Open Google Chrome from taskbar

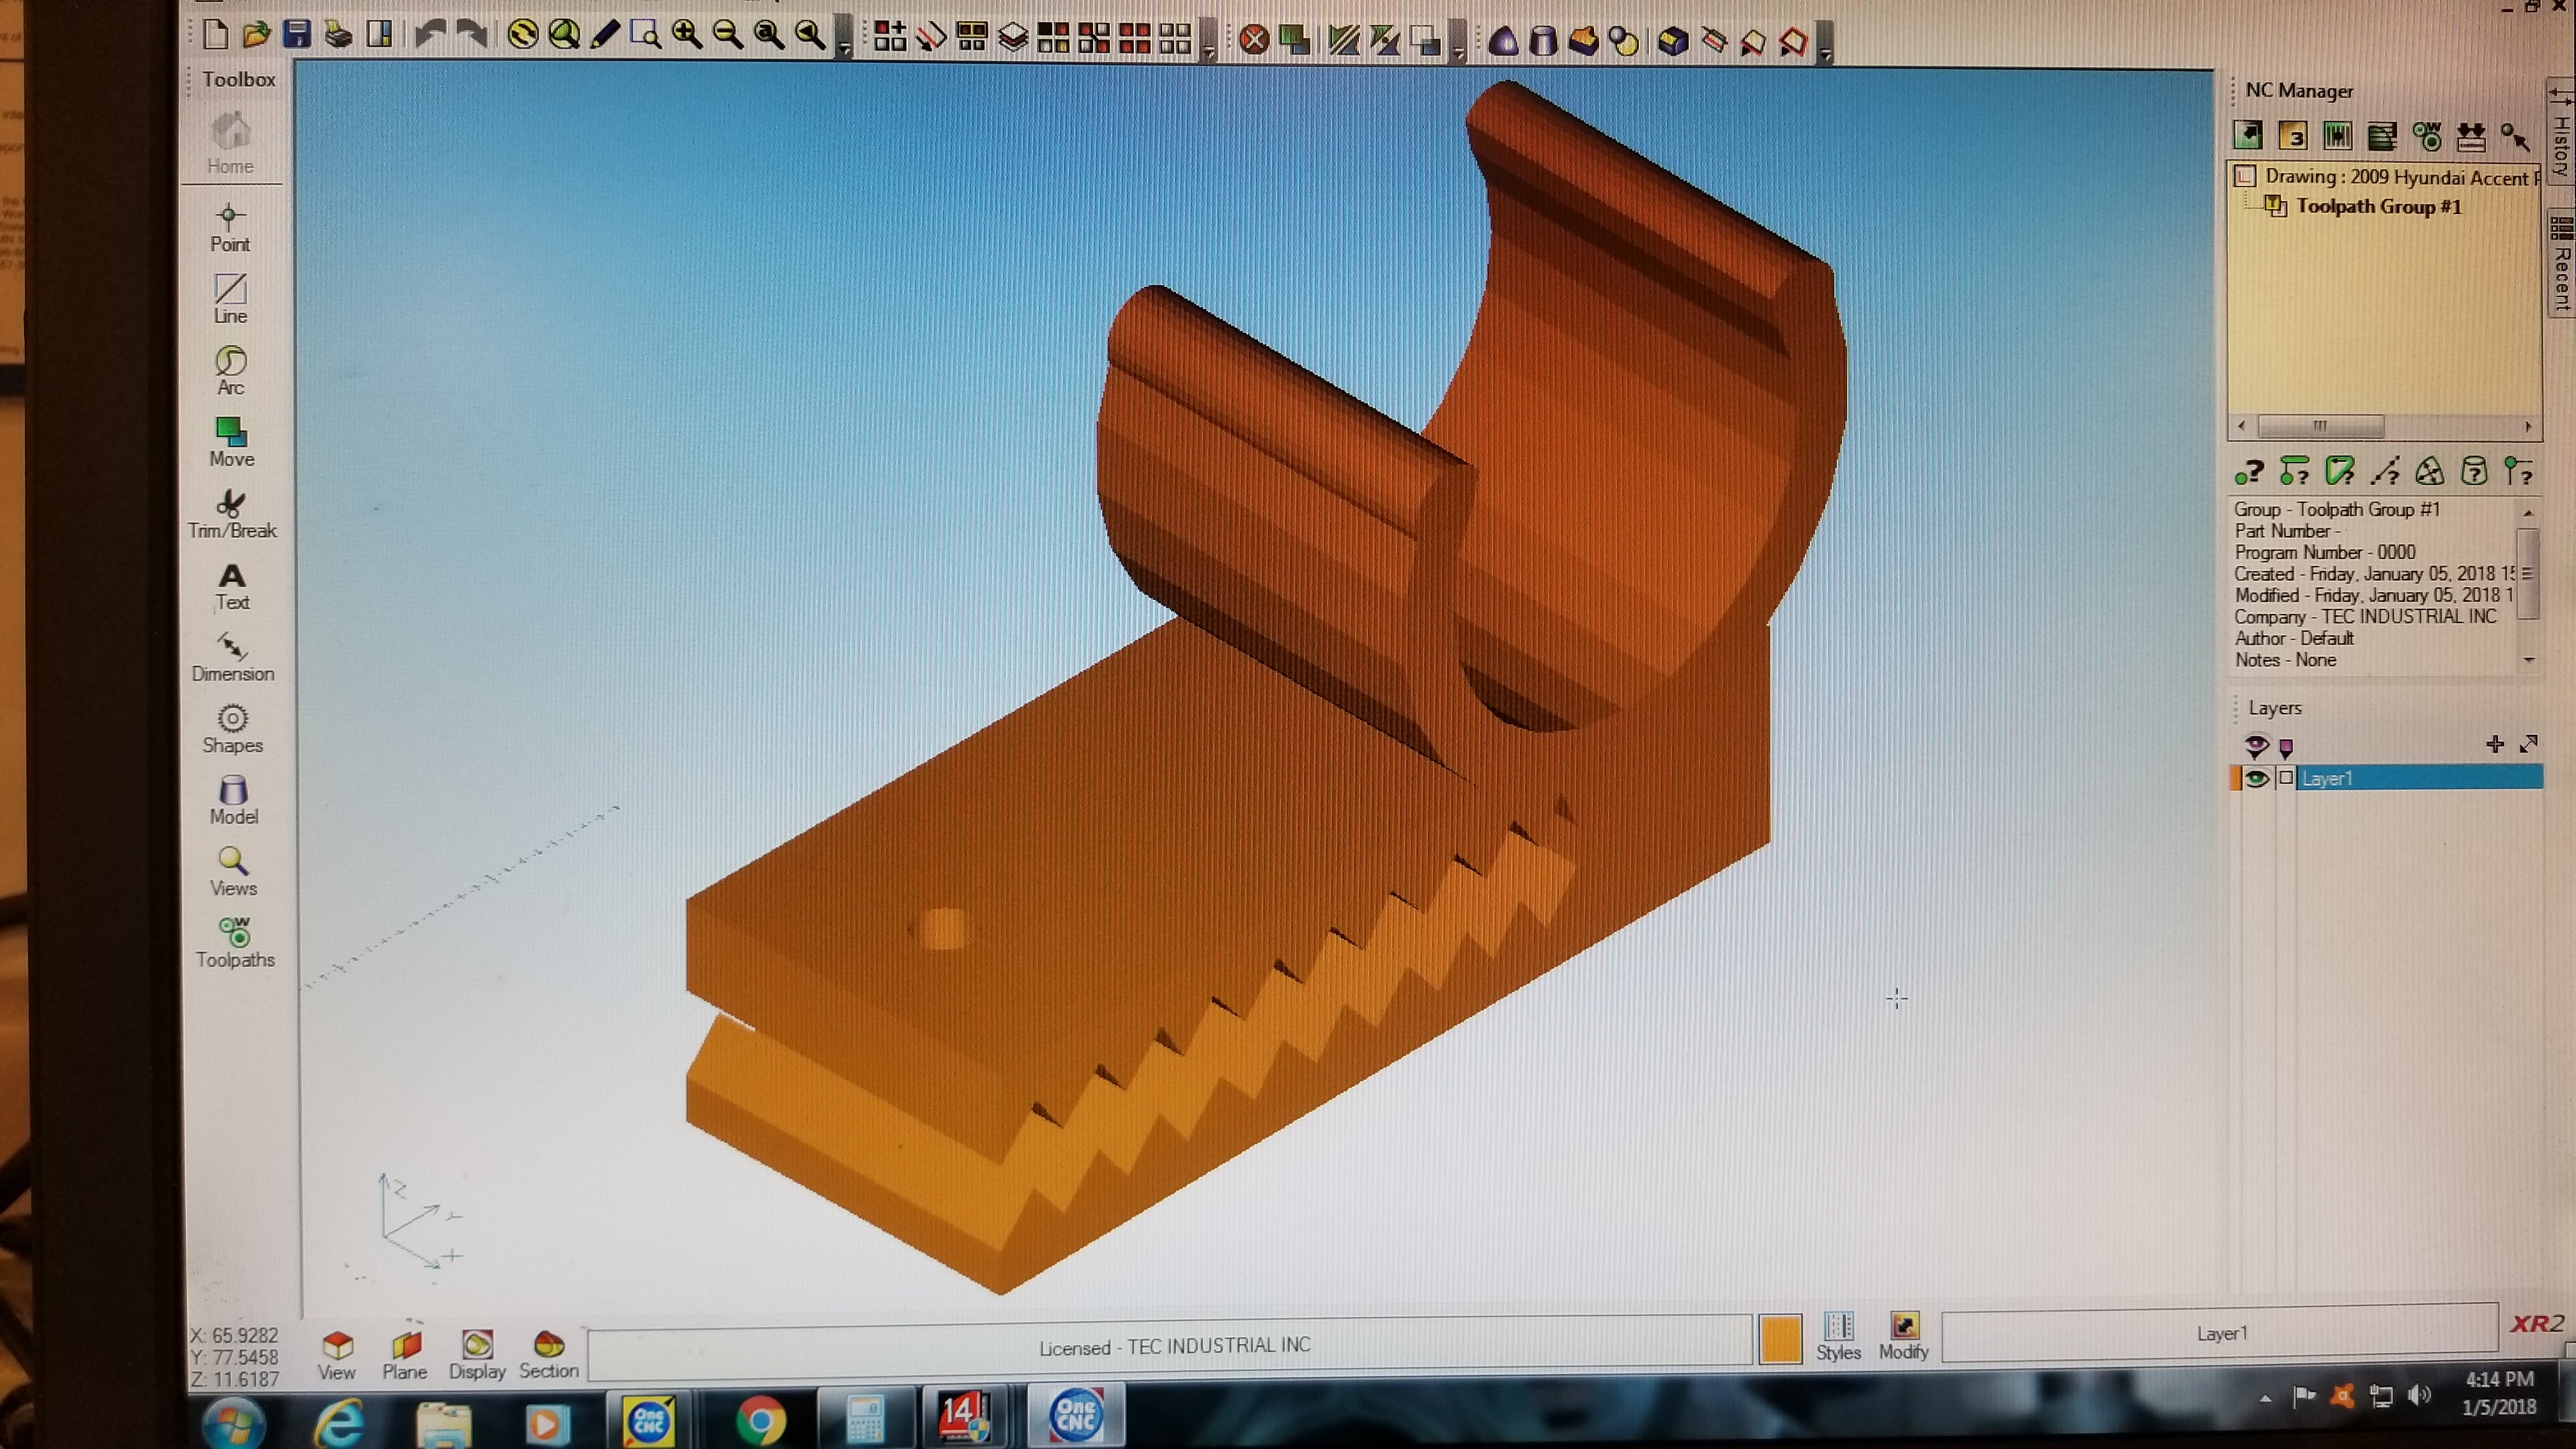[760, 1421]
